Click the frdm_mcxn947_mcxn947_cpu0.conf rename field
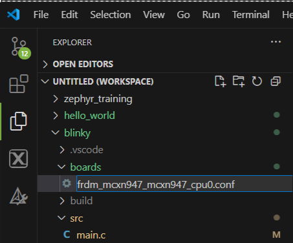 [184, 184]
